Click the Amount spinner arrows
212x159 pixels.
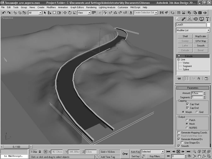pos(204,93)
